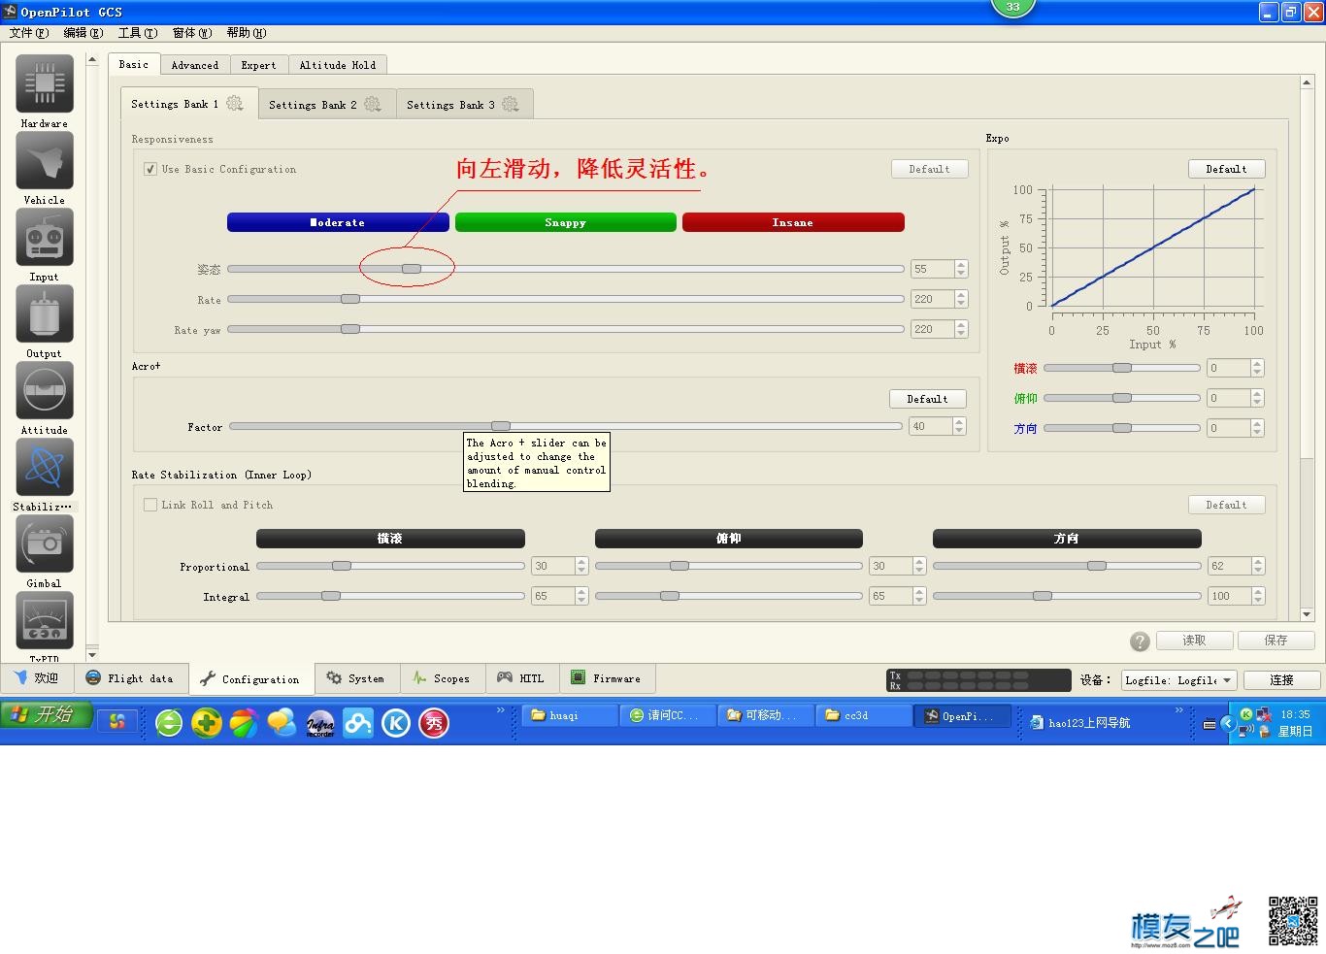The width and height of the screenshot is (1326, 954).
Task: Click the 姿态 responsiveness slider handle
Action: [412, 269]
